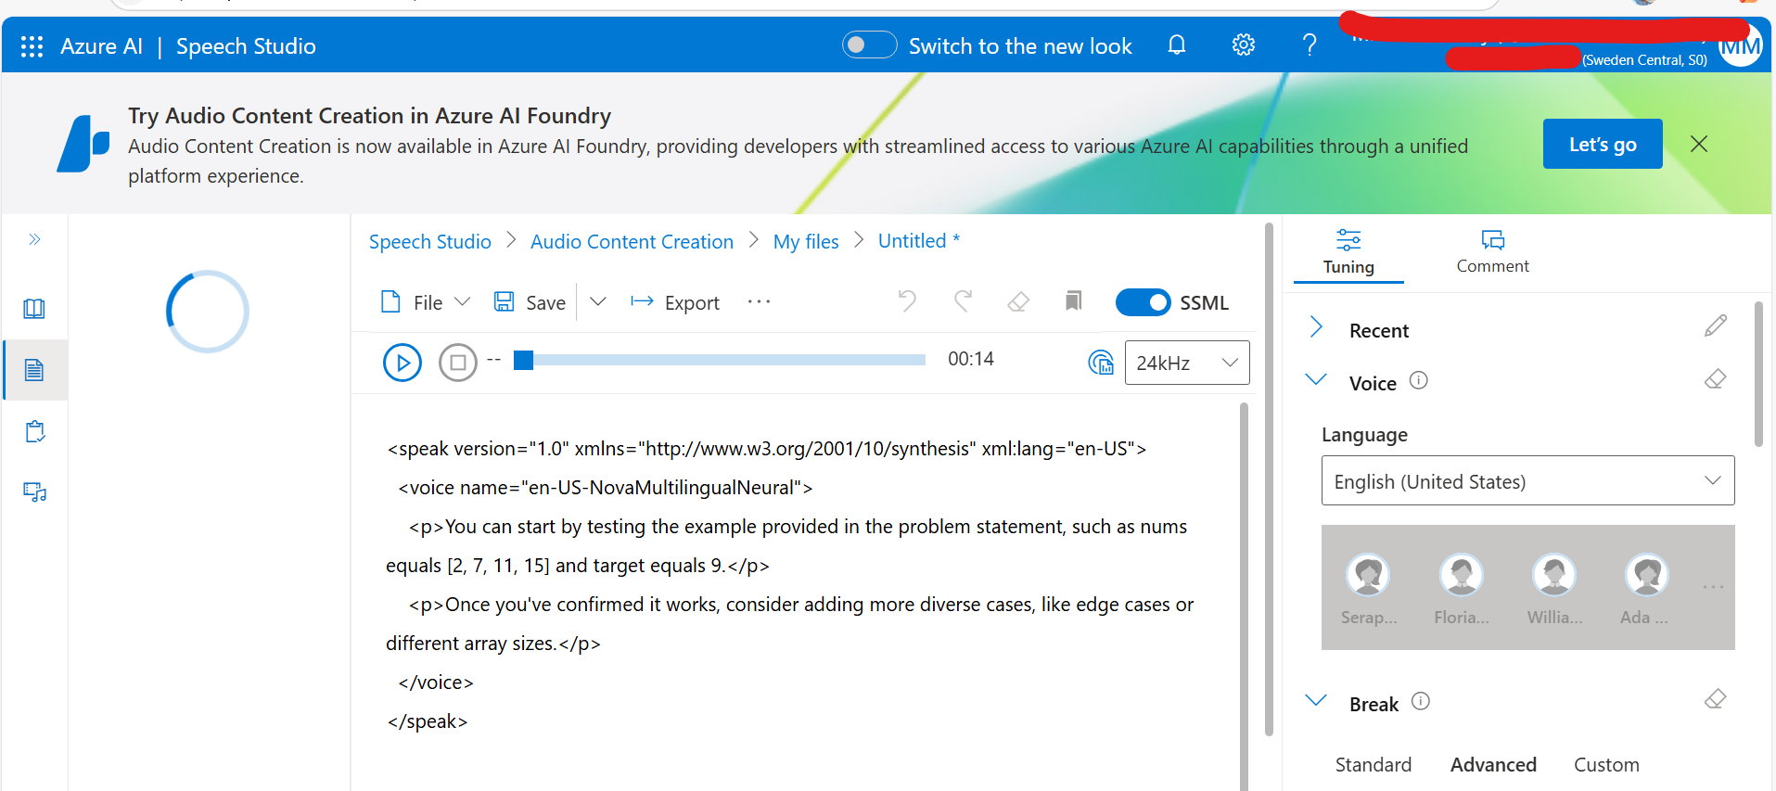Click the Tuning panel scrollbar

pyautogui.click(x=1758, y=374)
